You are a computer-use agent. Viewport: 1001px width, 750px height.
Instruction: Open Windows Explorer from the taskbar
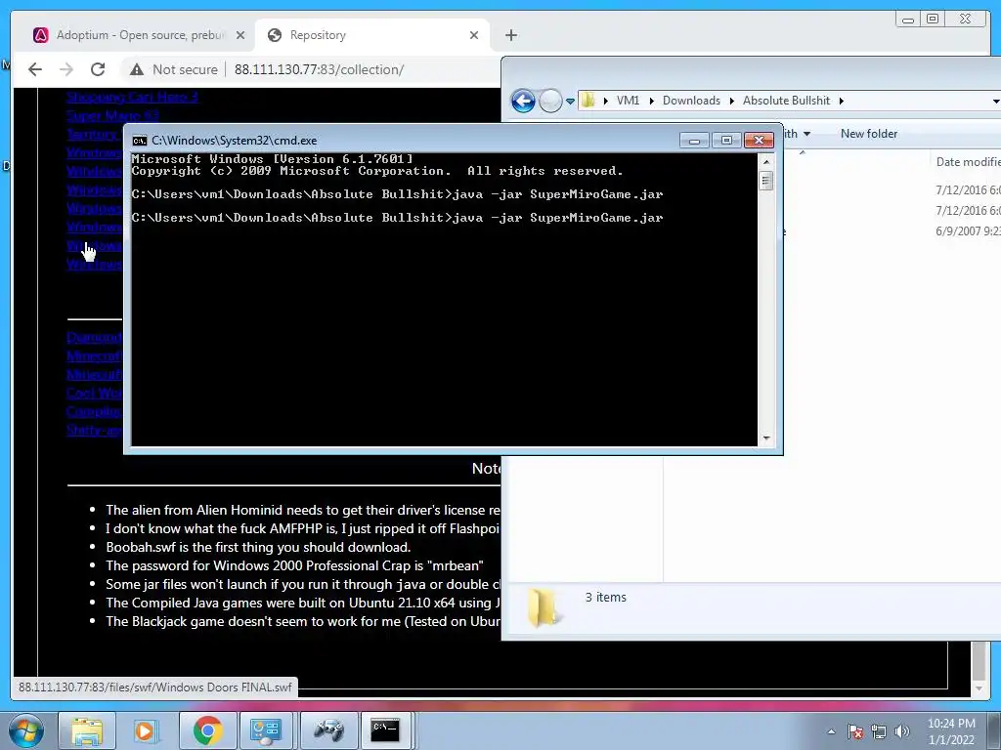(x=87, y=730)
